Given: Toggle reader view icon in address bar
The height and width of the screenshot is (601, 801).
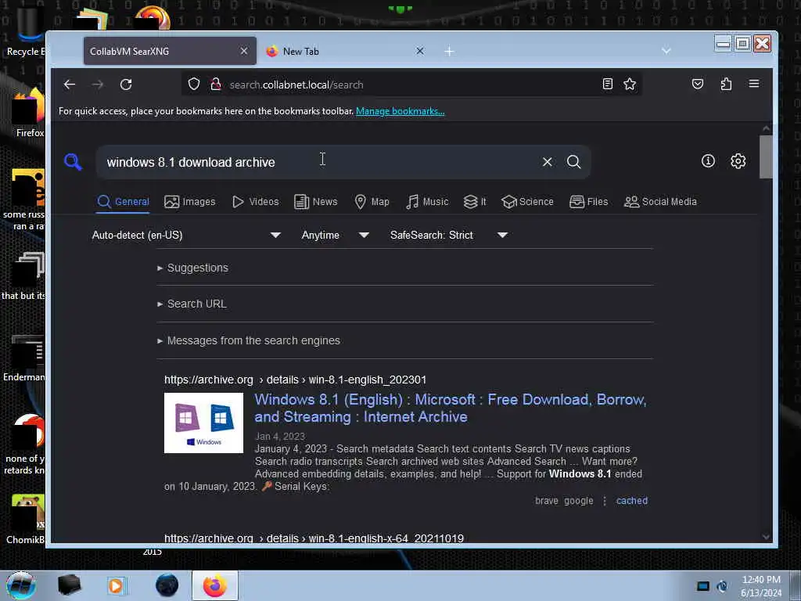Looking at the screenshot, I should [x=607, y=84].
